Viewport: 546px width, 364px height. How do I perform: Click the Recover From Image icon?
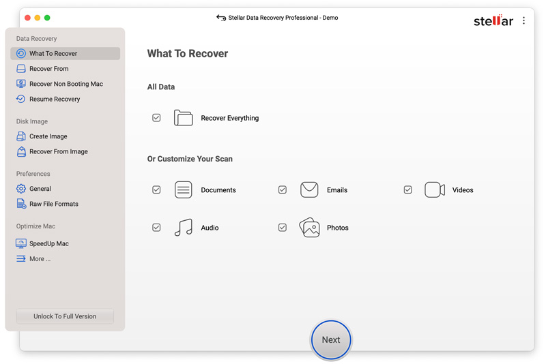[21, 151]
